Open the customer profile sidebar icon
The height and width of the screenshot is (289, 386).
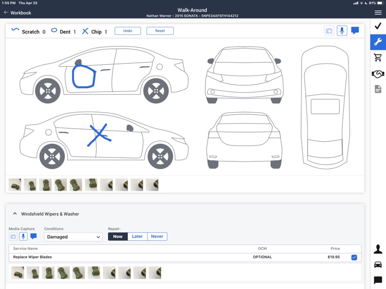[378, 249]
